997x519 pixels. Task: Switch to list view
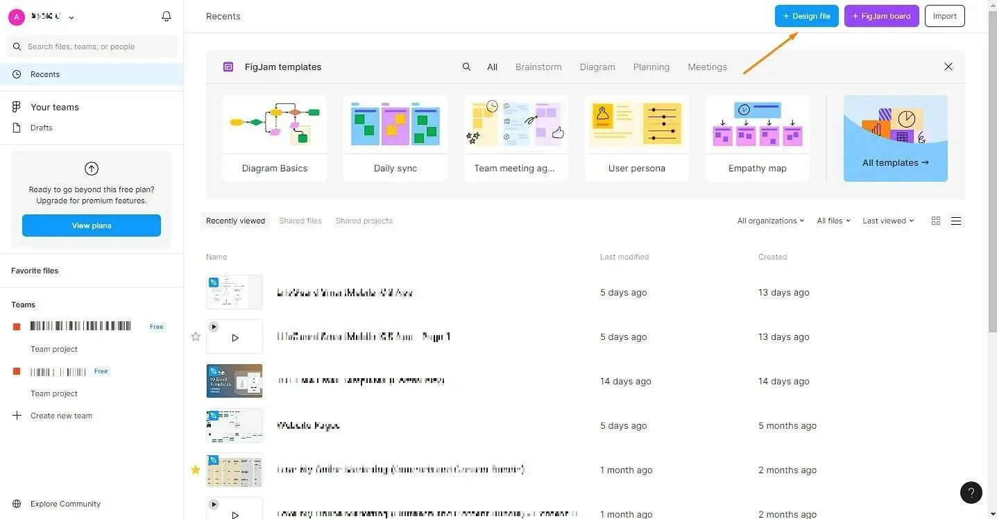(x=956, y=221)
